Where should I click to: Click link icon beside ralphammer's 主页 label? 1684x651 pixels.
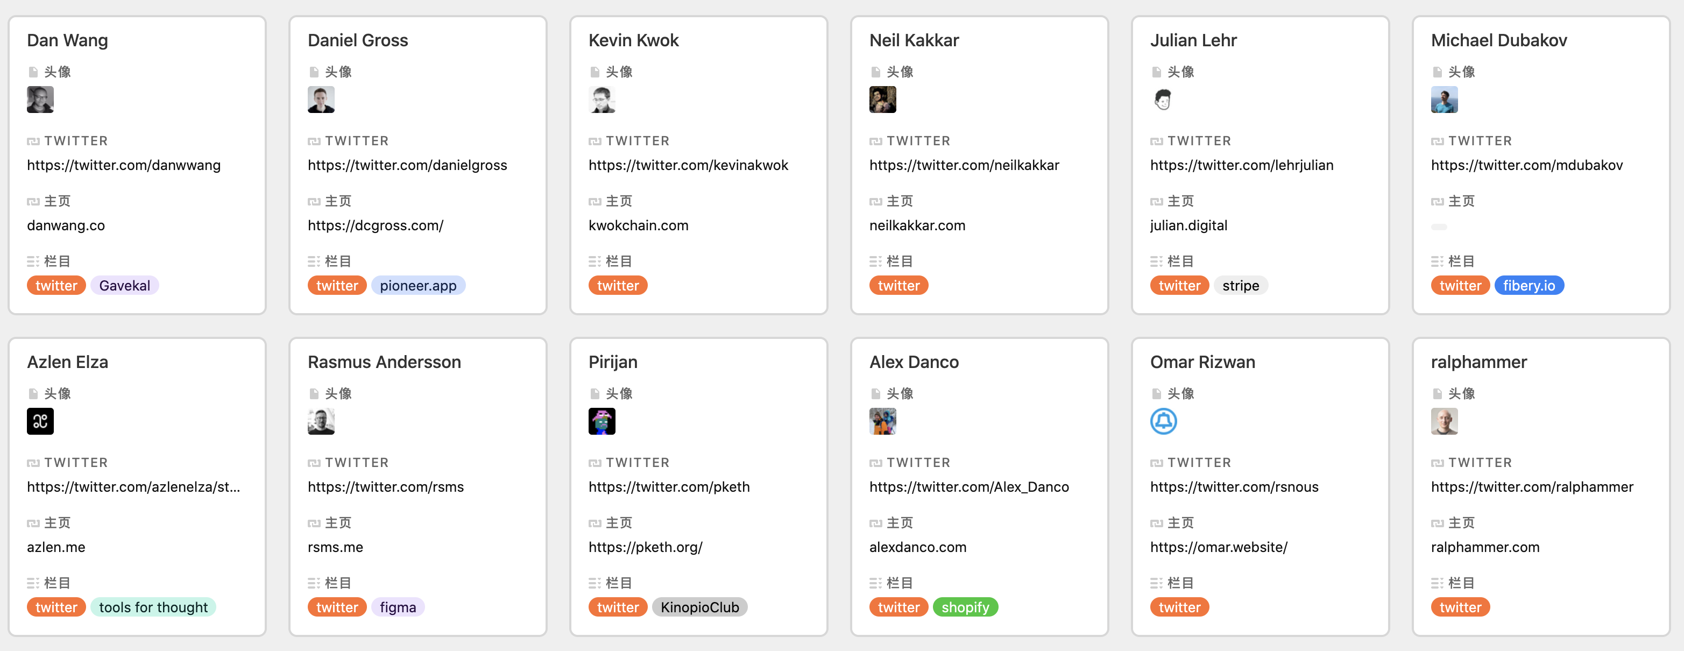point(1437,523)
